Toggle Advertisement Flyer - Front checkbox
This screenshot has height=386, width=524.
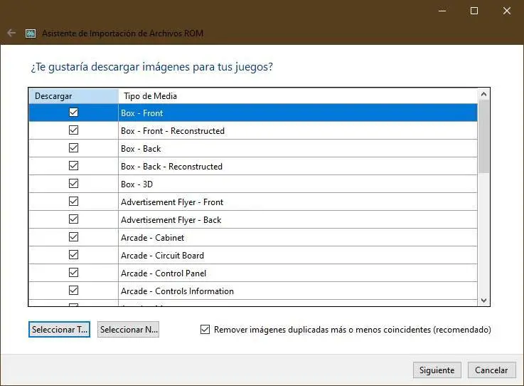tap(73, 202)
